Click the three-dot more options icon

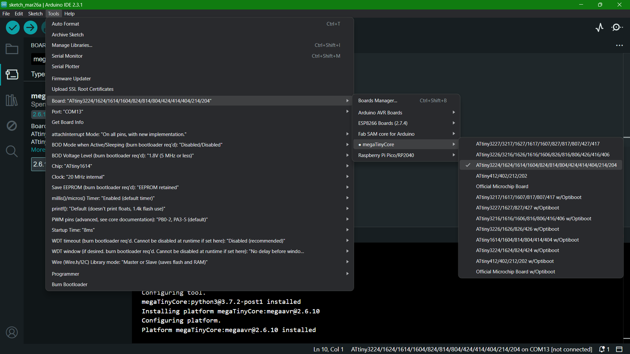click(619, 46)
